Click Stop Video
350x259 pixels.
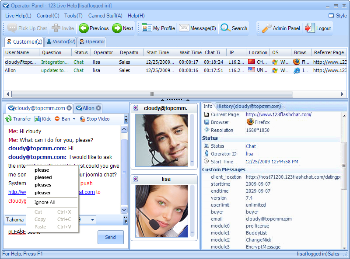[x=94, y=119]
